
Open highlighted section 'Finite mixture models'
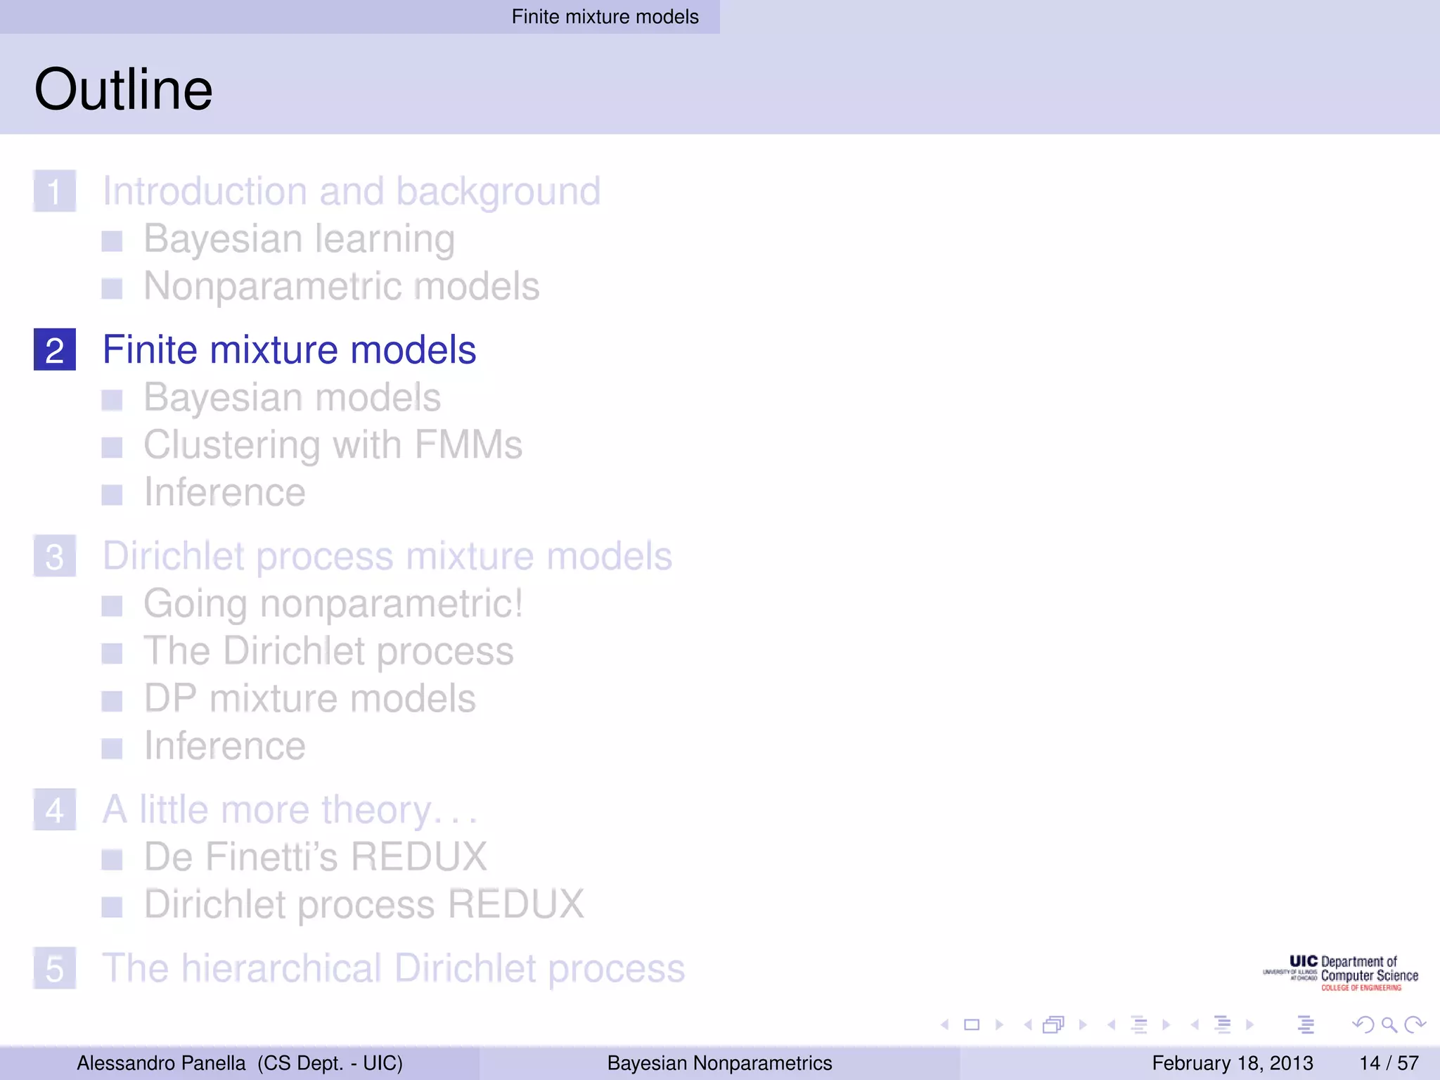pyautogui.click(x=290, y=349)
